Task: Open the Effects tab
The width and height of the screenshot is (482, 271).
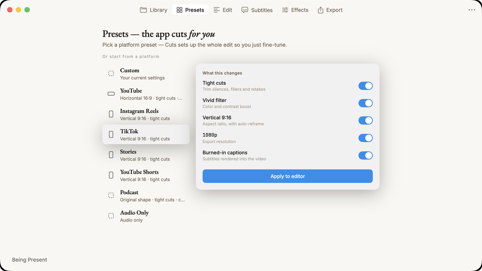Action: click(295, 10)
